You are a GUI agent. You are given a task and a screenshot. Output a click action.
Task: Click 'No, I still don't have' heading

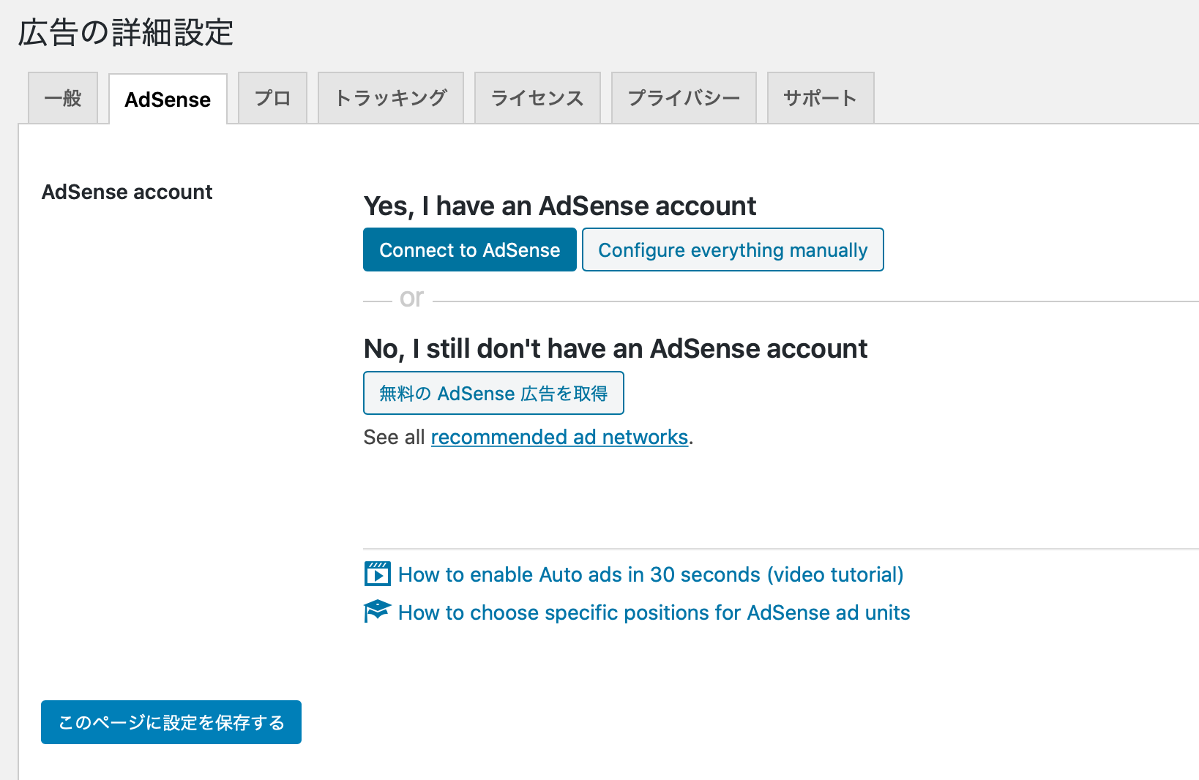tap(615, 349)
